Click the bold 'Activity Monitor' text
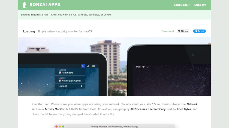The width and height of the screenshot is (229, 128). 55,109
